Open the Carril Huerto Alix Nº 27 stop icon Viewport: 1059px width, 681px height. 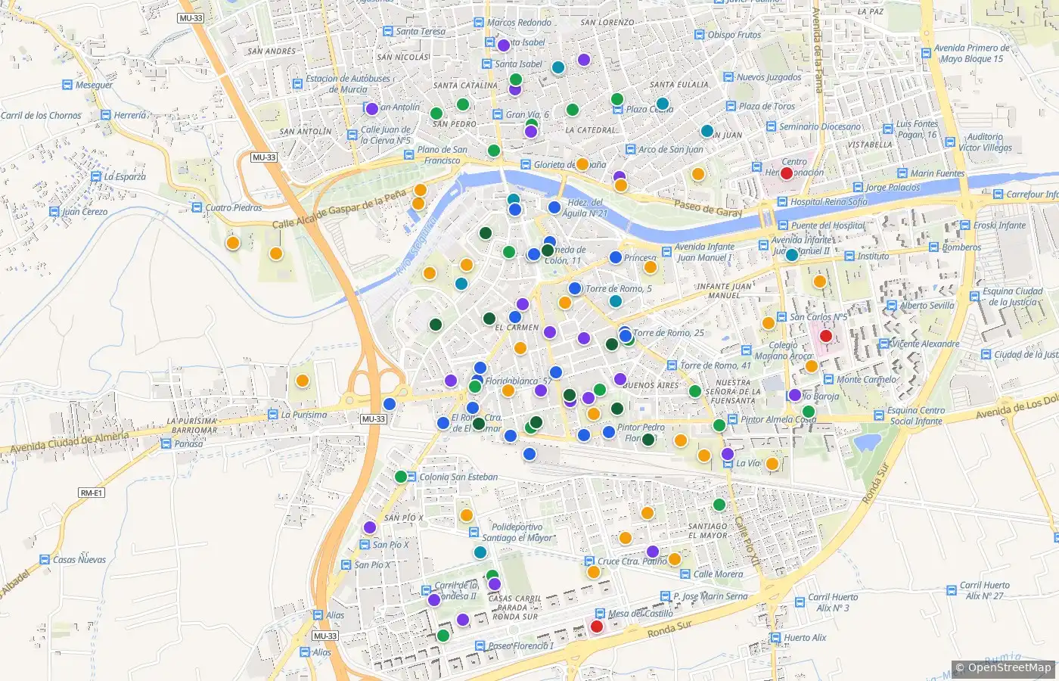click(952, 591)
